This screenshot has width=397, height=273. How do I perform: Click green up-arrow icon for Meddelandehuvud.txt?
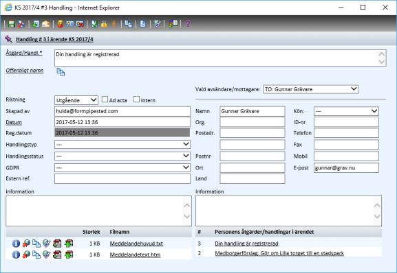click(69, 244)
